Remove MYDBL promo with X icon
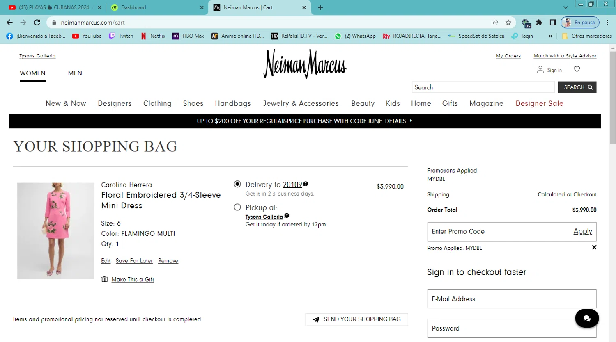The width and height of the screenshot is (616, 342). [594, 247]
